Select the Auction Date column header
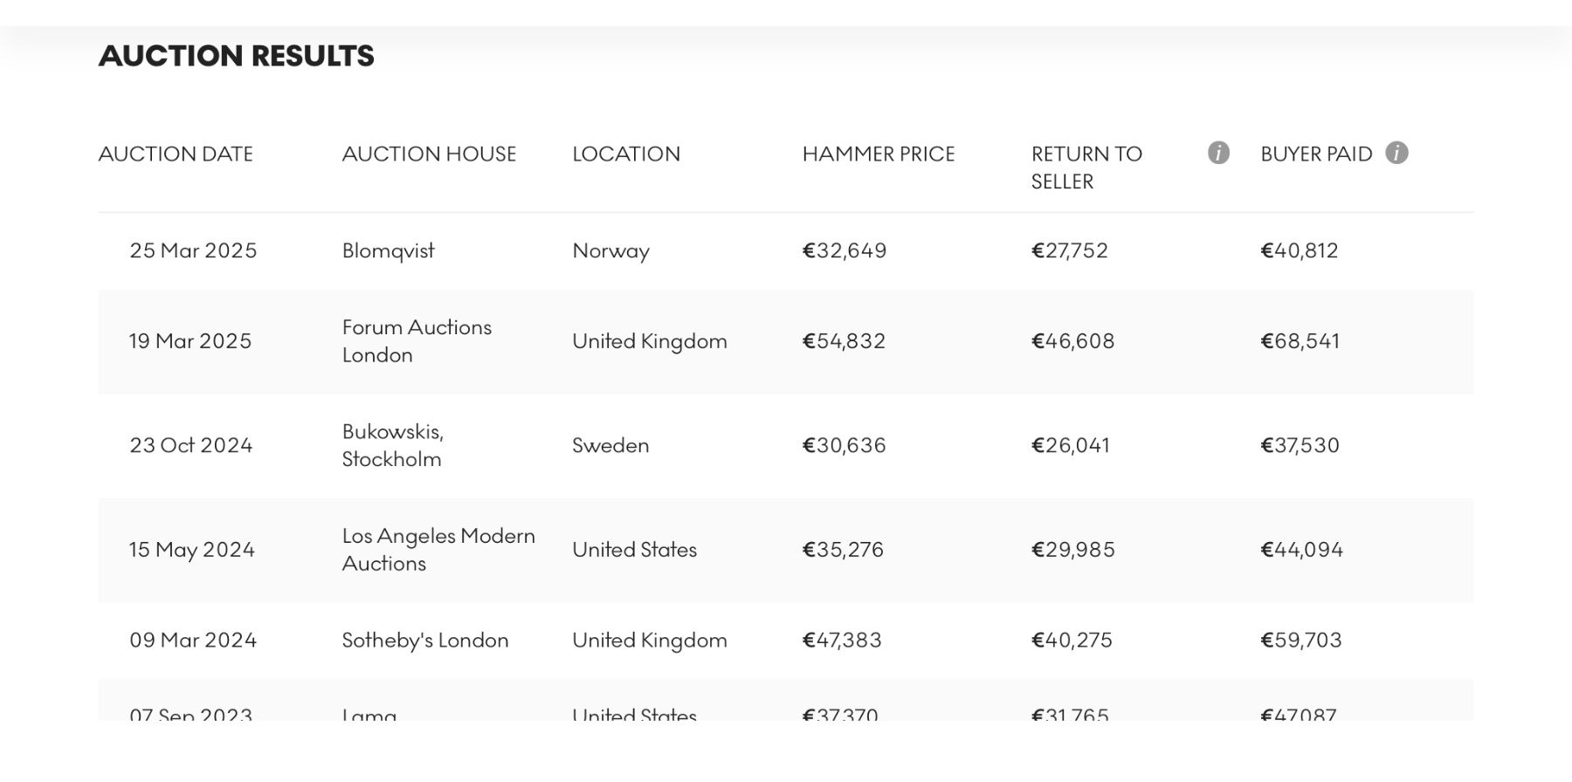 point(176,154)
